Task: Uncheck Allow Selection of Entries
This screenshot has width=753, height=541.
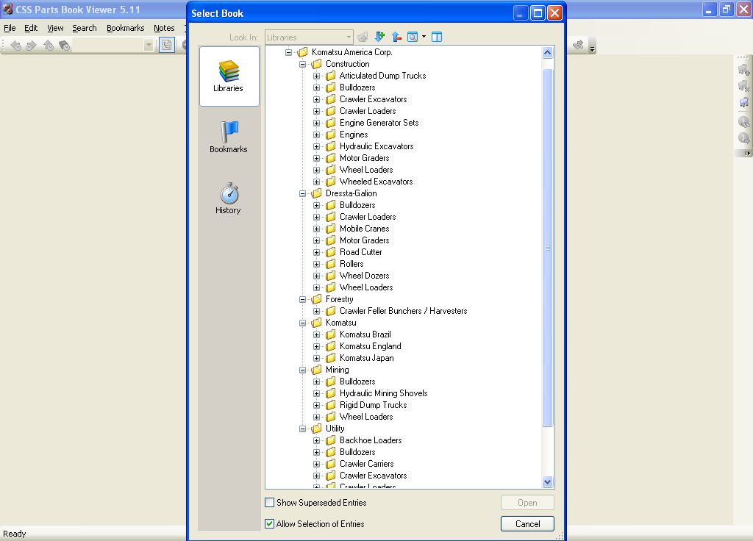Action: [x=270, y=523]
